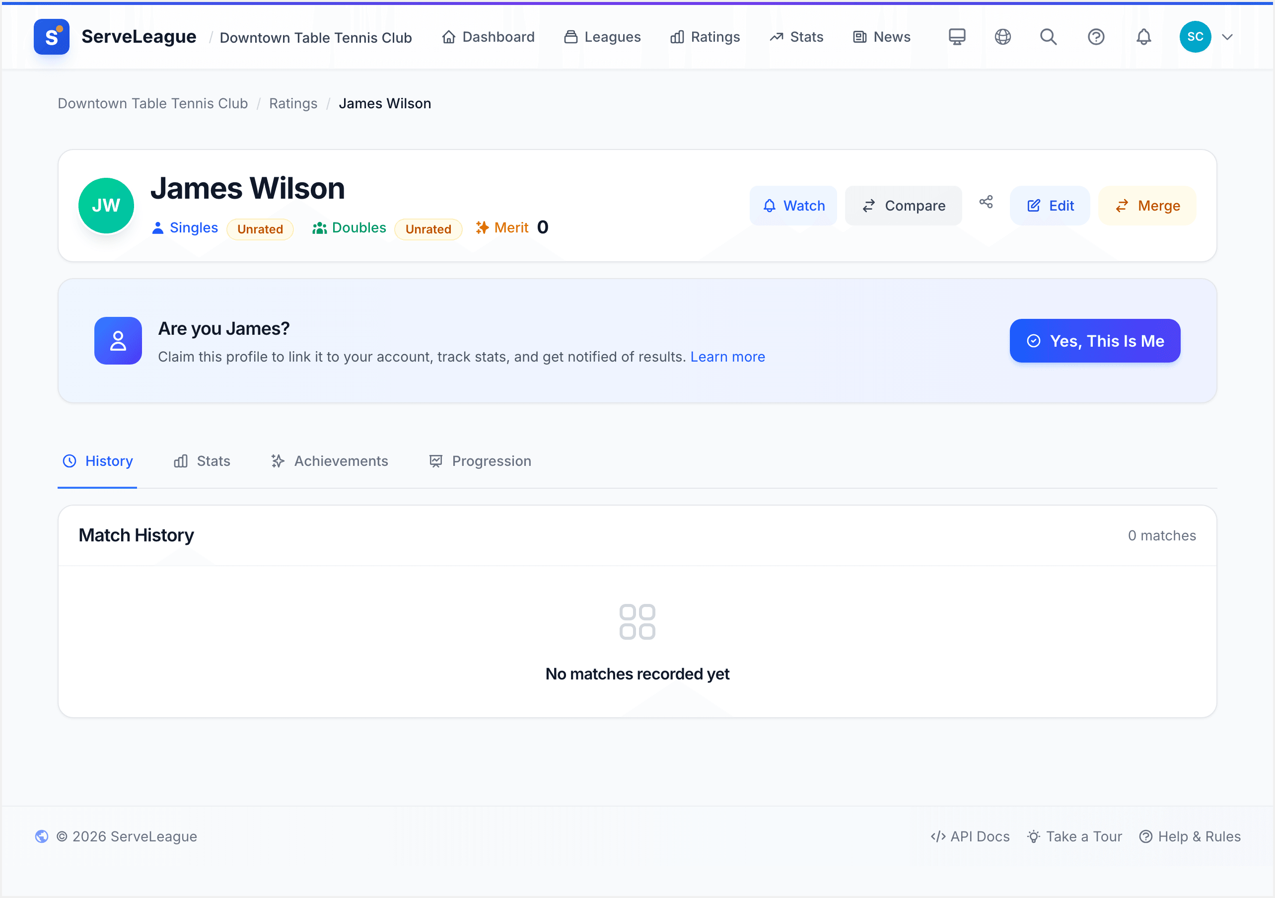Click the globe language icon

(1002, 37)
